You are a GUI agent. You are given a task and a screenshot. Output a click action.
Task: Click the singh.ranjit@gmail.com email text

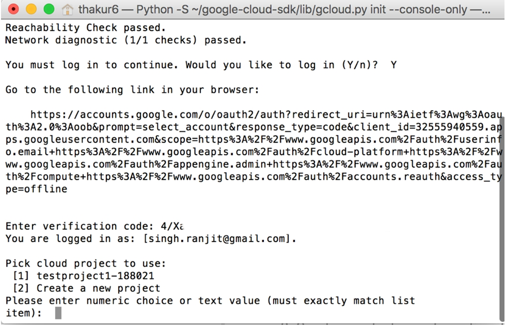[216, 239]
